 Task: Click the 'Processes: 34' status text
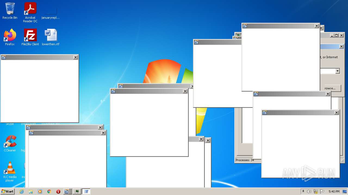tap(245, 160)
